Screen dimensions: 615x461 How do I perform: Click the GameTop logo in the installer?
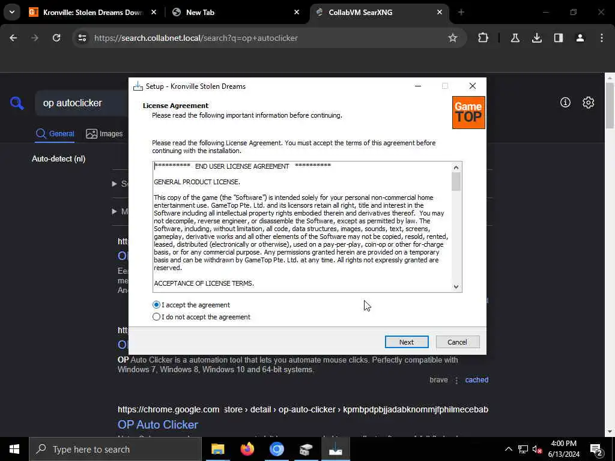pyautogui.click(x=468, y=112)
